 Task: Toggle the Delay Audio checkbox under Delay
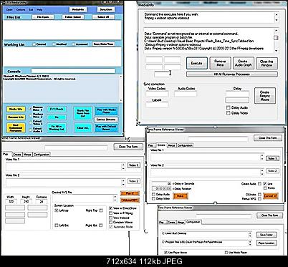click(229, 107)
